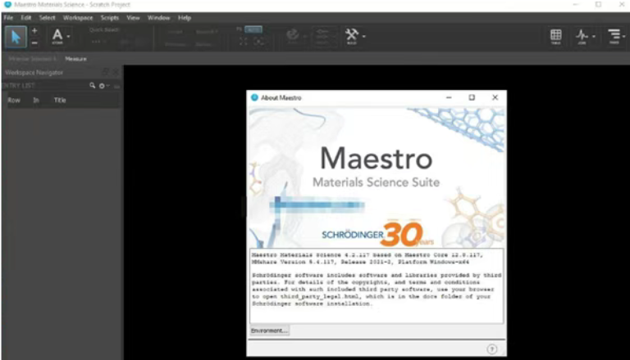Click the Atoms pick-type A icon
Image resolution: width=630 pixels, height=360 pixels.
57,35
